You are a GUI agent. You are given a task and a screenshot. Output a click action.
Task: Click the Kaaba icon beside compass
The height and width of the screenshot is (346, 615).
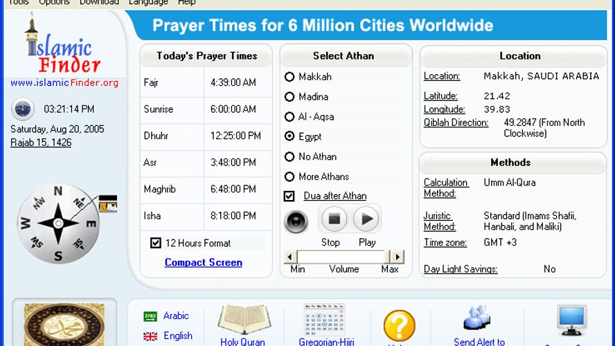pyautogui.click(x=108, y=203)
